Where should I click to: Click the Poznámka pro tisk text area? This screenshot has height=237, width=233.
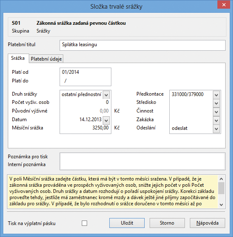[143, 157]
